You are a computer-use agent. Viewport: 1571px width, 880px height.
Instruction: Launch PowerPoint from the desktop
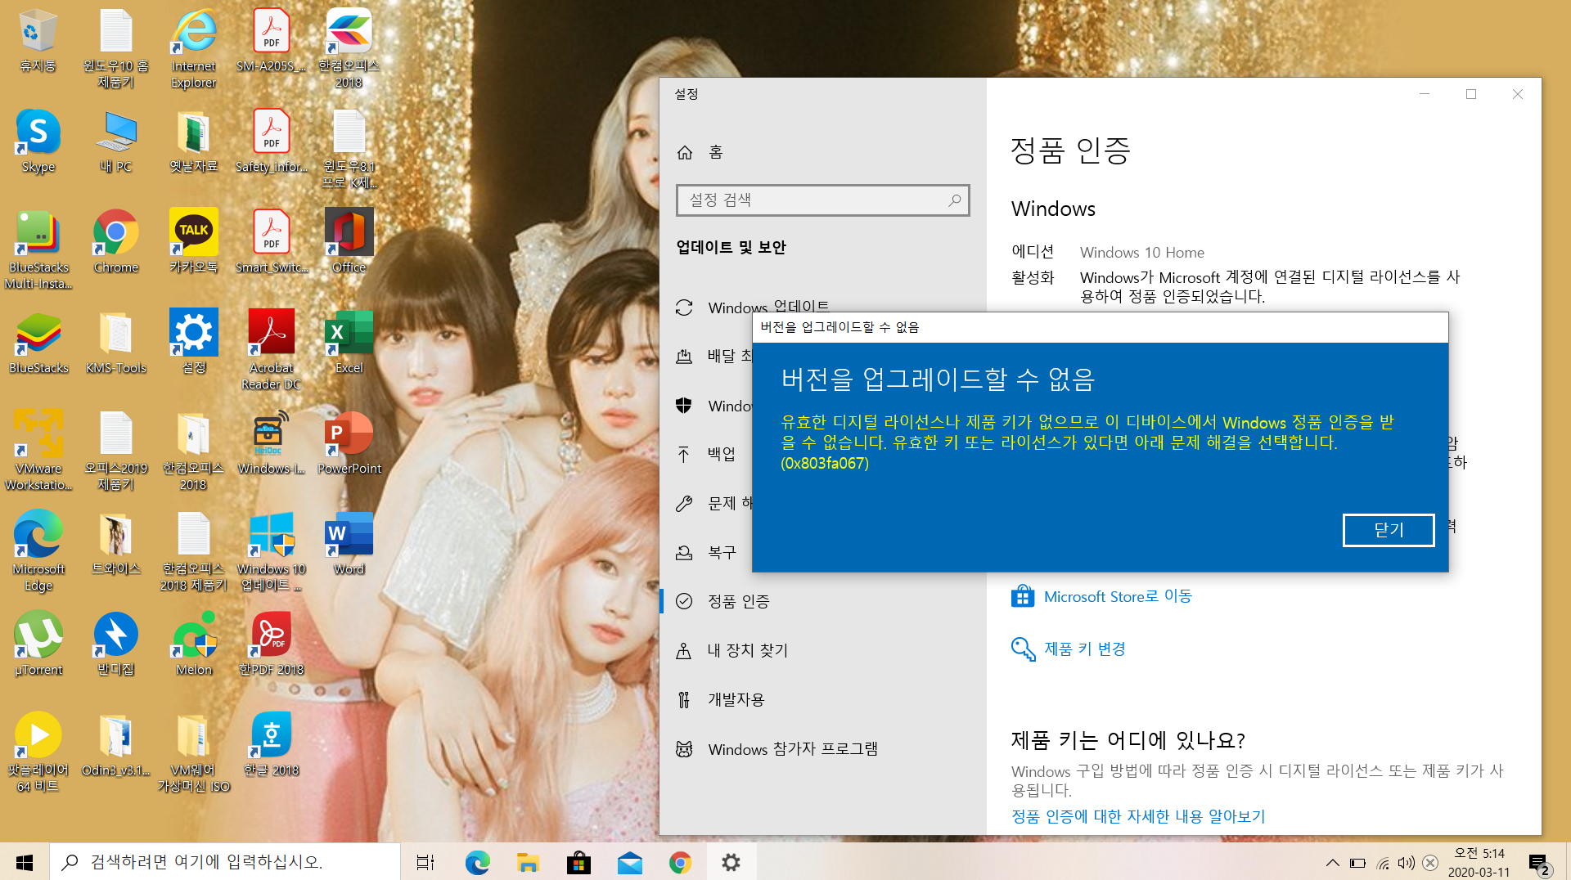(x=349, y=442)
